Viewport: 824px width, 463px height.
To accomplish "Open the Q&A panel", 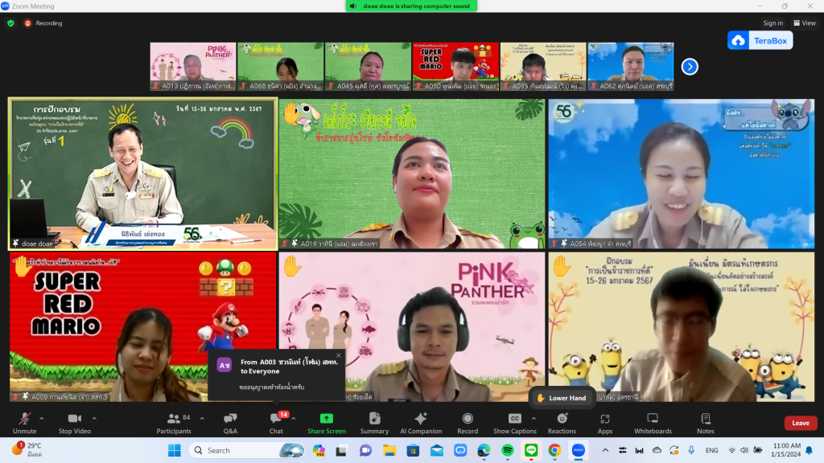I will [230, 422].
